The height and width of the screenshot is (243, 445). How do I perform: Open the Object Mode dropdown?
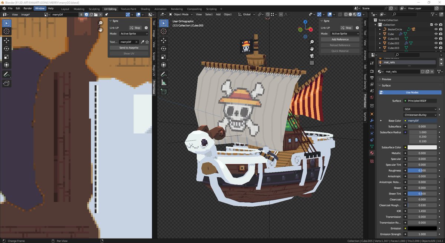[181, 14]
